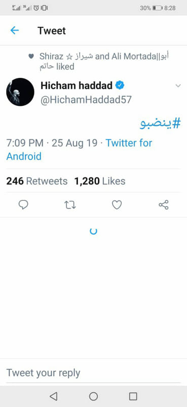View the 246 Retweets list
The width and height of the screenshot is (187, 407).
pos(36,181)
